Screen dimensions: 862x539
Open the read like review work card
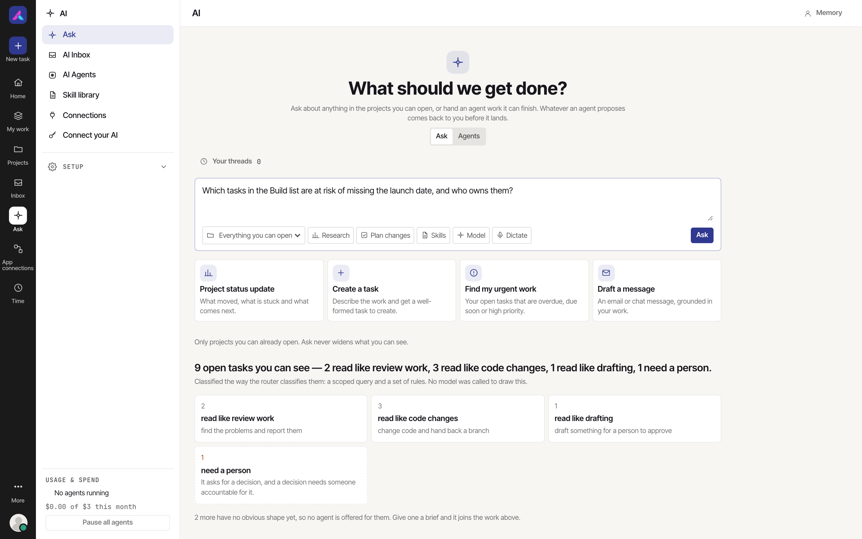click(x=281, y=419)
